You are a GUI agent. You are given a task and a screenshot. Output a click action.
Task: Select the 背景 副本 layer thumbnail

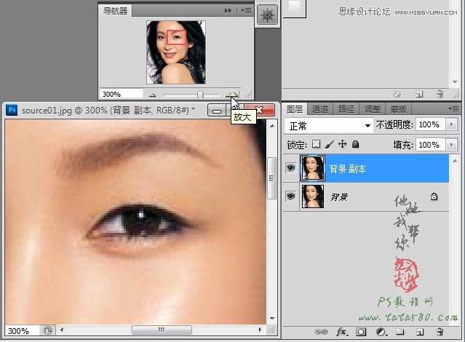point(313,168)
